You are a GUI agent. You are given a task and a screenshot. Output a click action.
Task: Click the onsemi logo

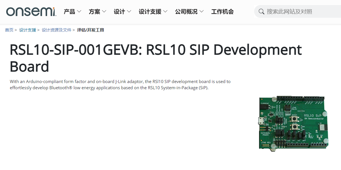point(31,12)
